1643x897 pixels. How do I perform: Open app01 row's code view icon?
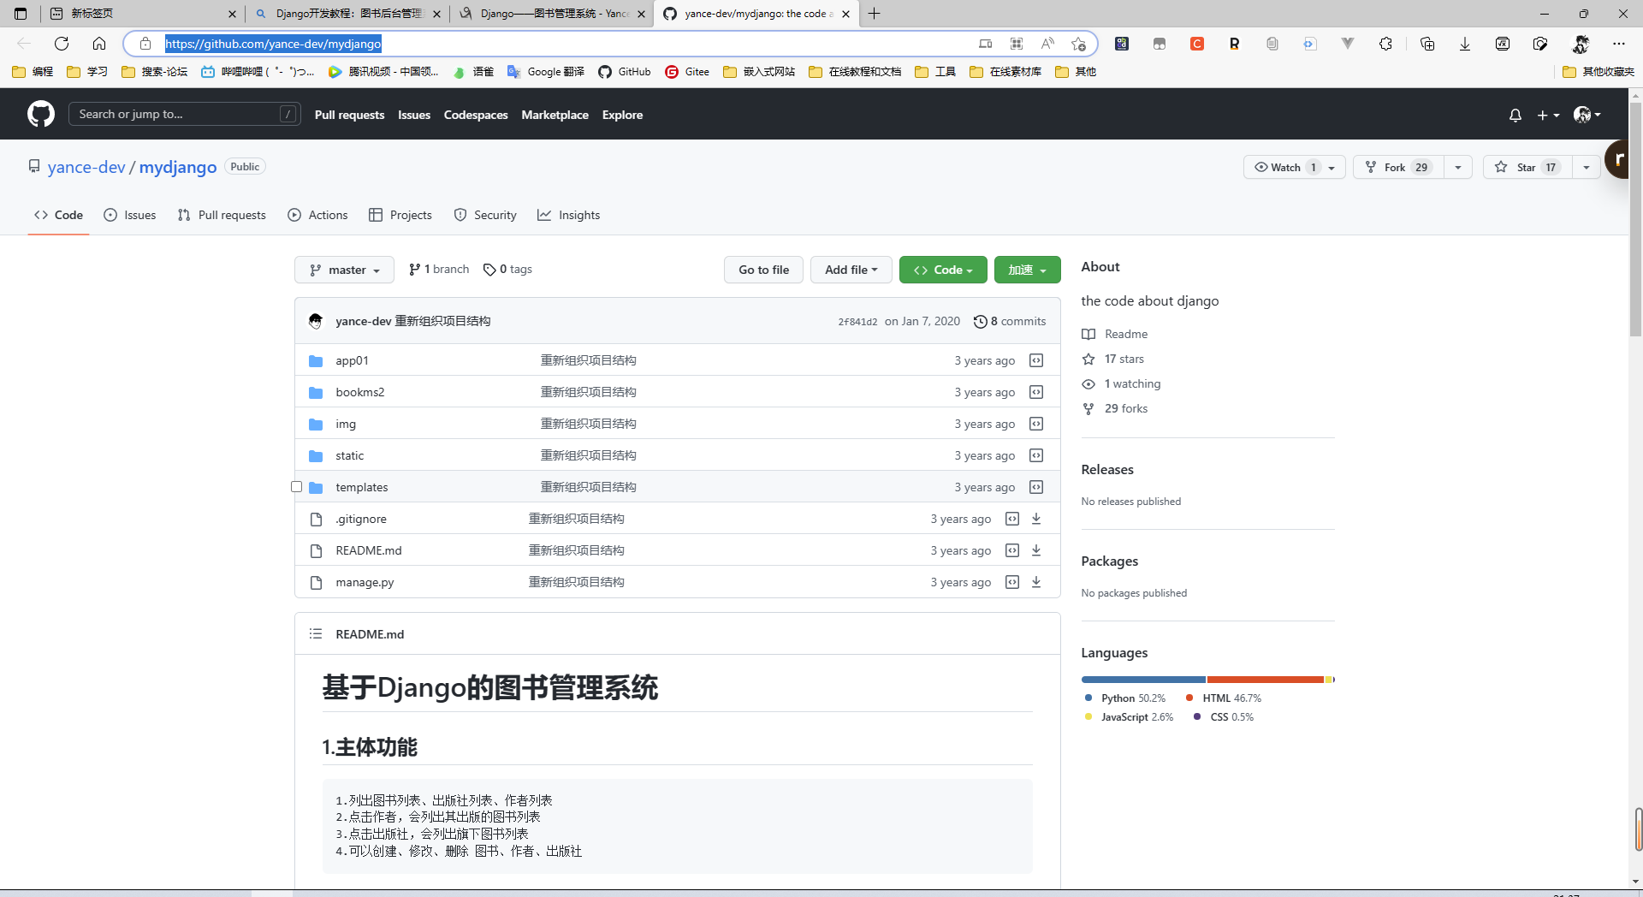click(x=1036, y=360)
